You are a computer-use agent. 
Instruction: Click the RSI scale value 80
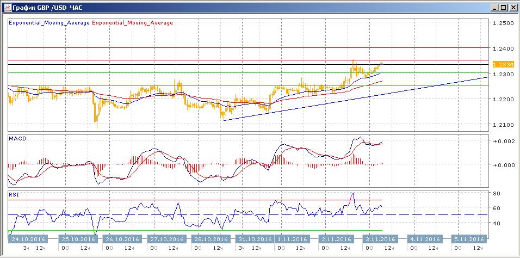point(496,193)
